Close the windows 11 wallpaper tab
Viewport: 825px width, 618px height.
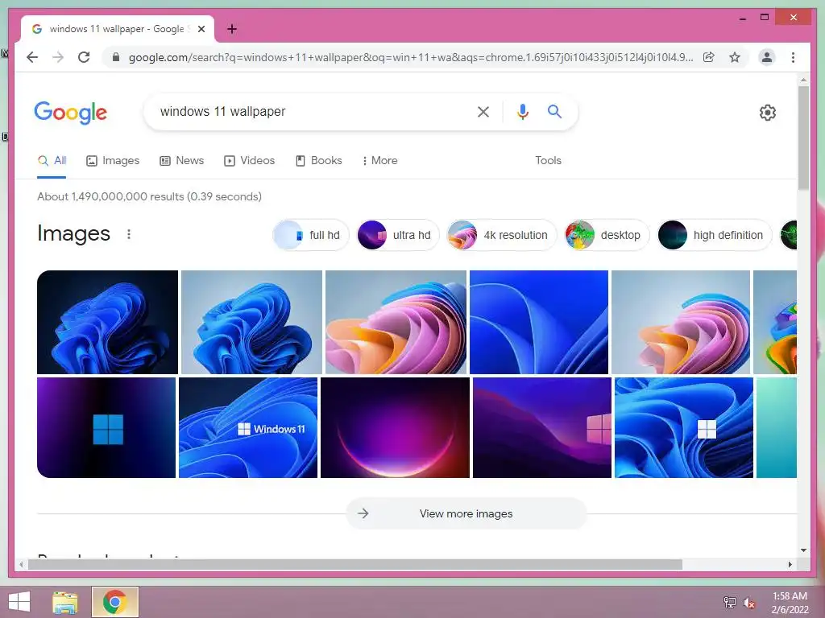[x=201, y=29]
